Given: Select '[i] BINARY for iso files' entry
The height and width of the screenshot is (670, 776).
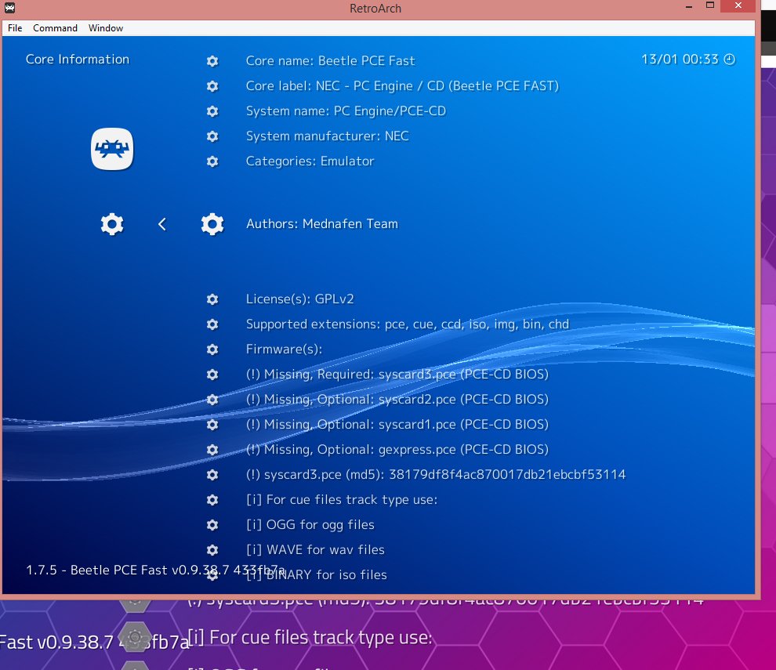Looking at the screenshot, I should point(317,575).
